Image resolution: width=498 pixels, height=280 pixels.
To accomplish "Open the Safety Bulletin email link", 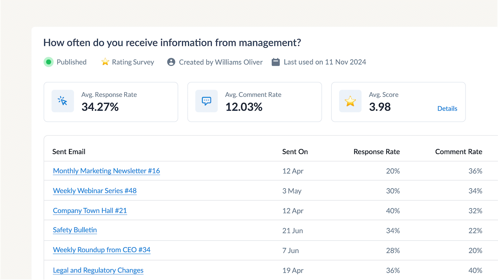I will pos(75,230).
